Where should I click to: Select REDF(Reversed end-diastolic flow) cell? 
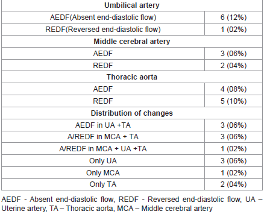point(103,30)
